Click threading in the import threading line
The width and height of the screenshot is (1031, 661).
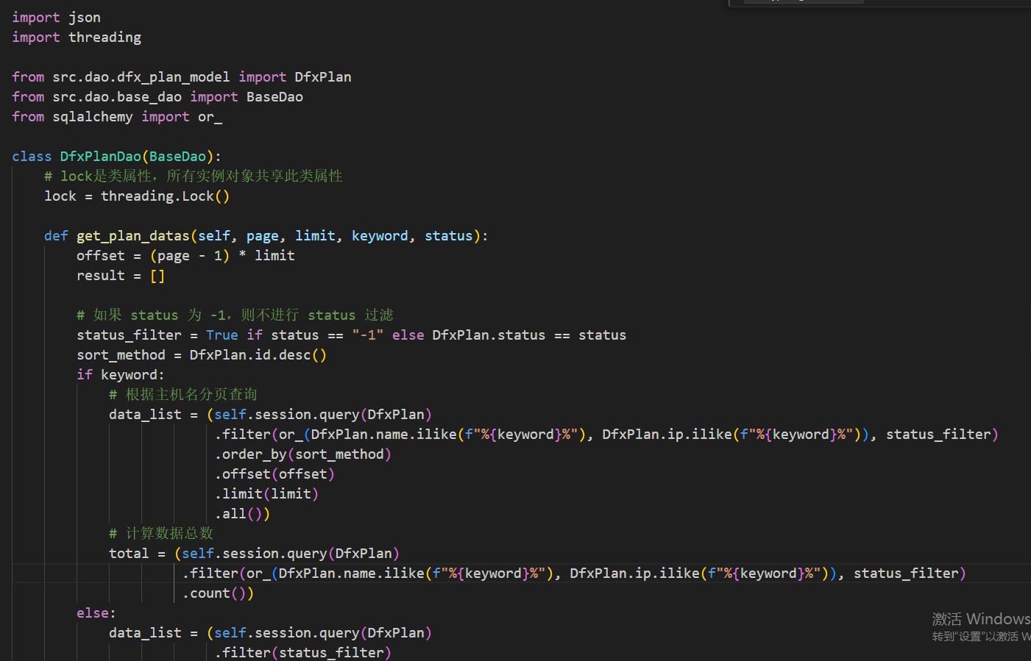click(104, 37)
